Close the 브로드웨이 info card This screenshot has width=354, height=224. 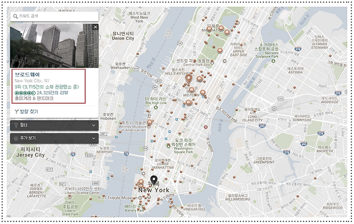tap(95, 27)
